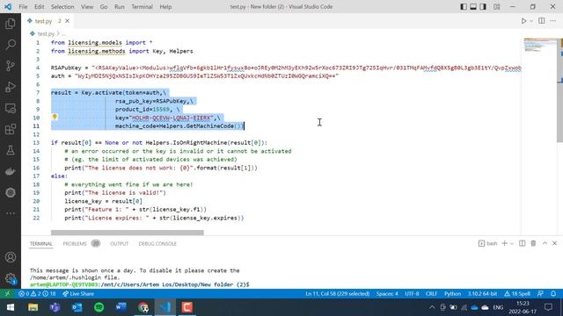Open the Selection menu
The image size is (563, 316).
pos(62,7)
